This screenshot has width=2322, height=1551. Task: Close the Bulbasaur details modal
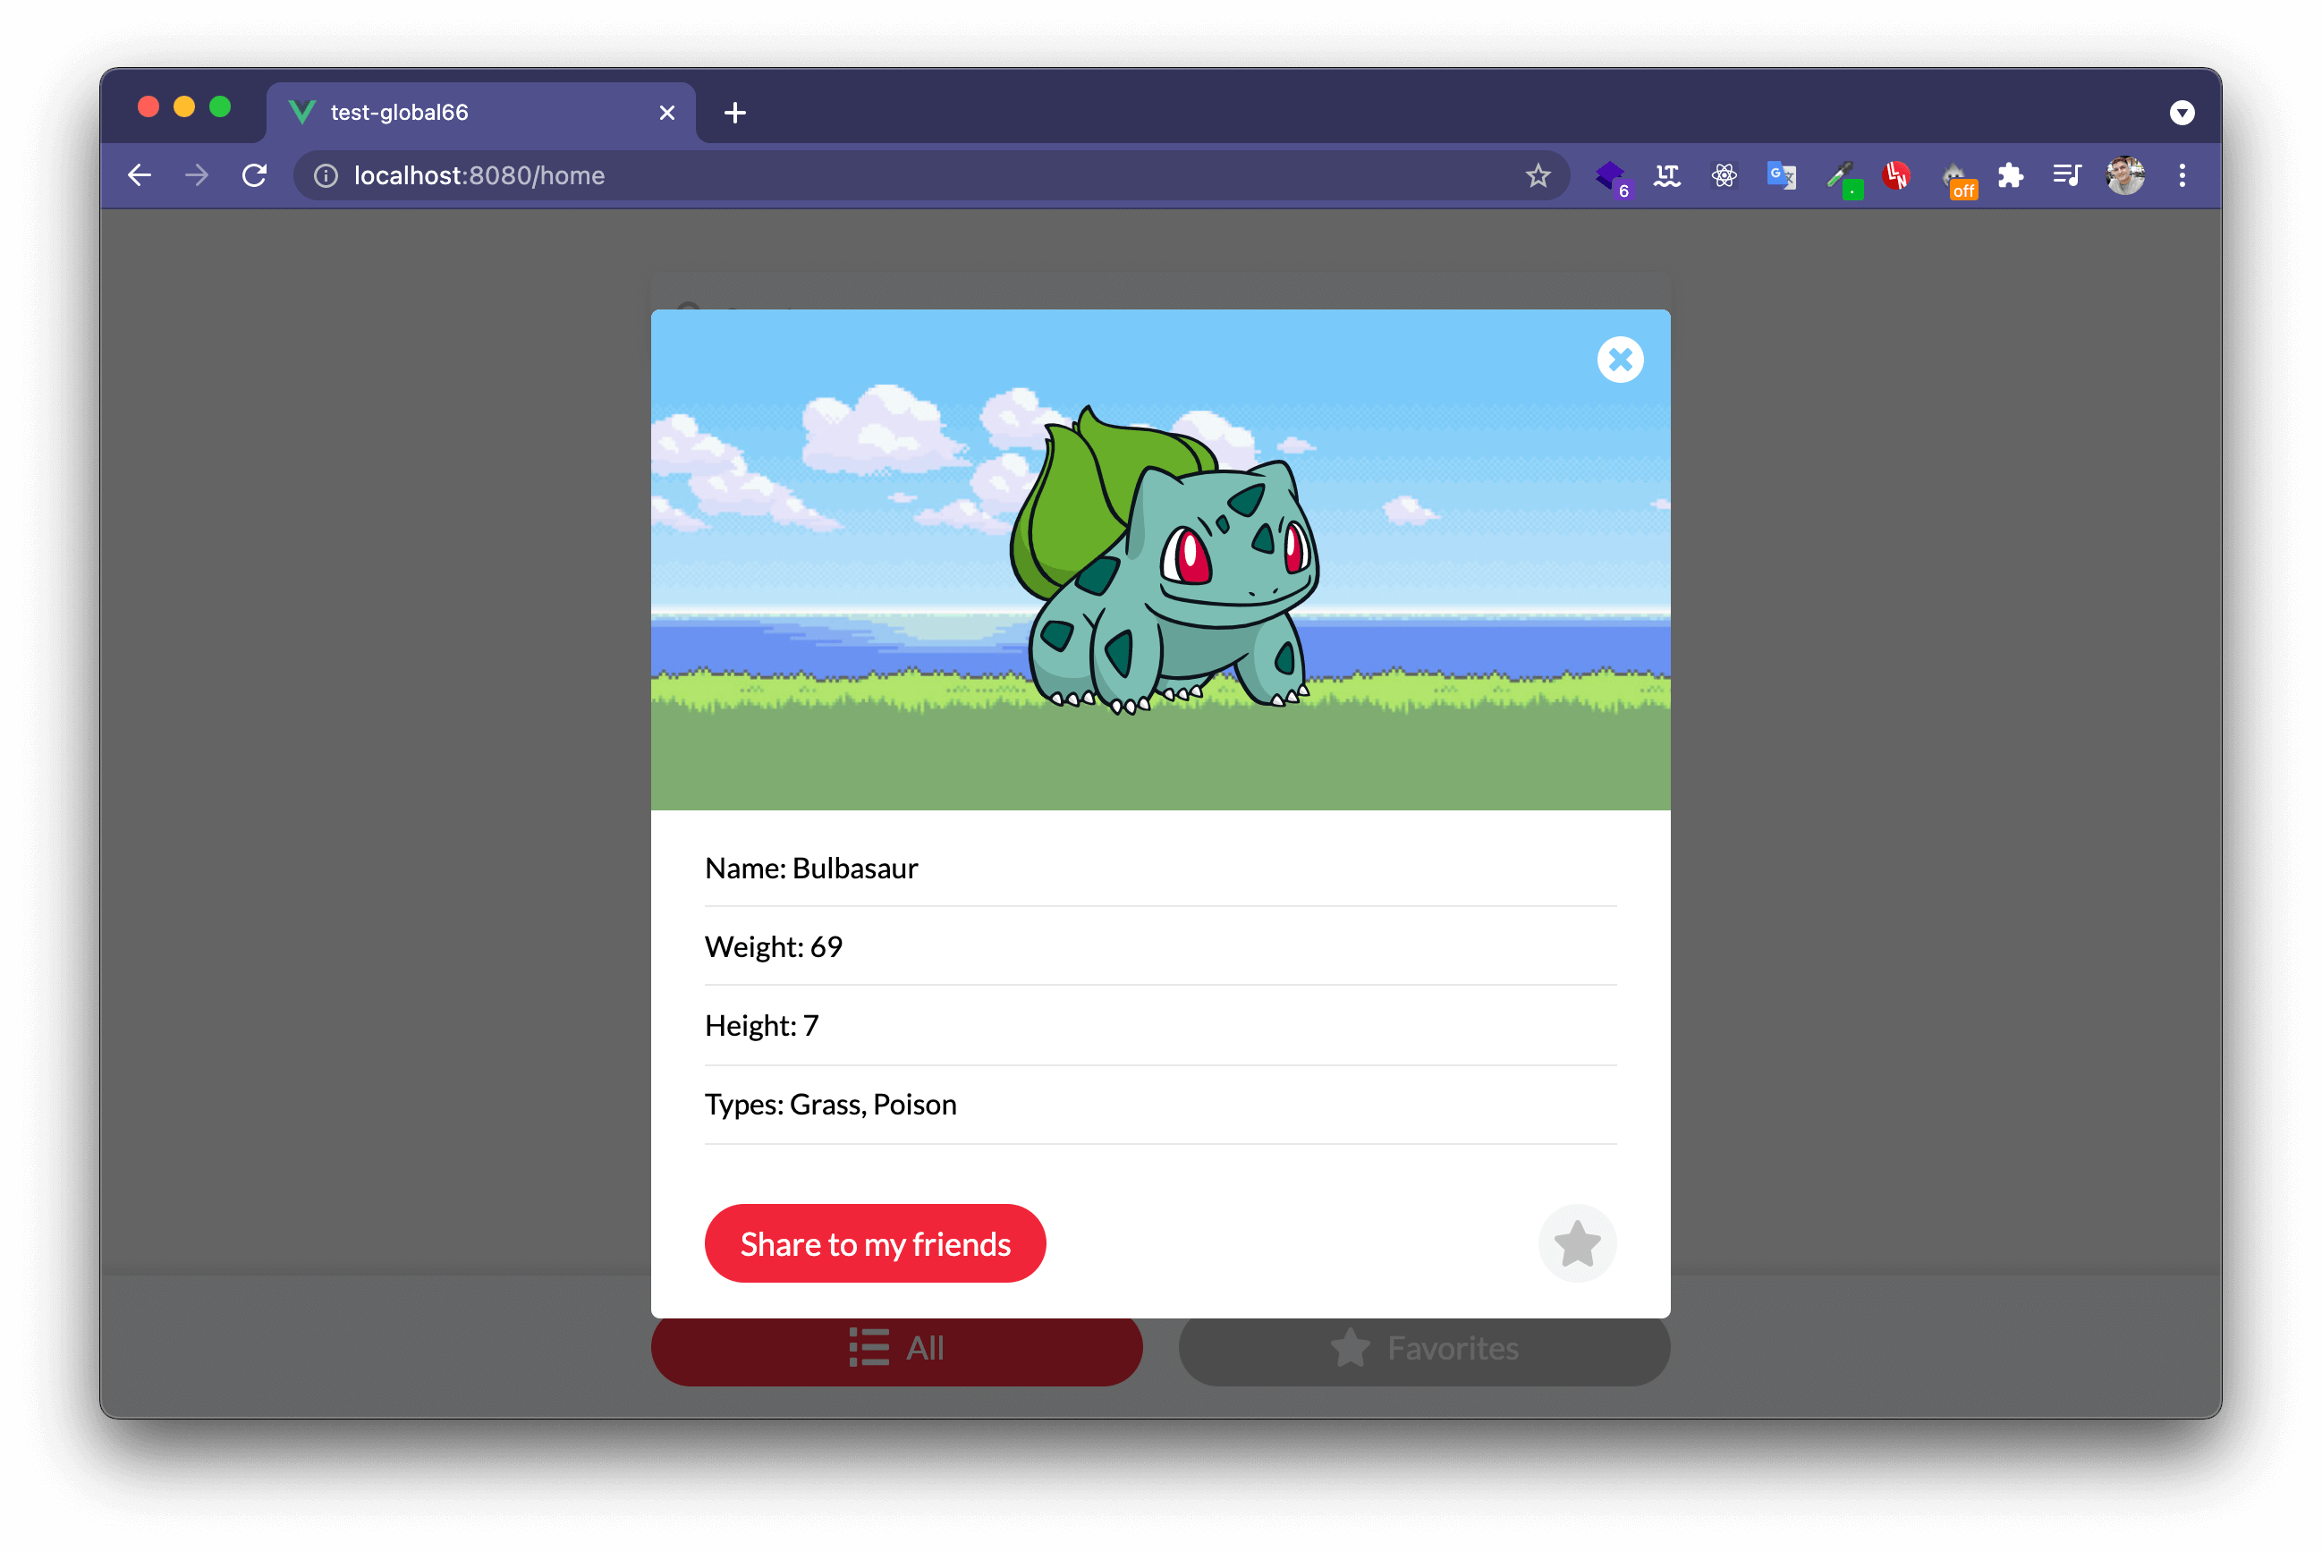tap(1620, 359)
